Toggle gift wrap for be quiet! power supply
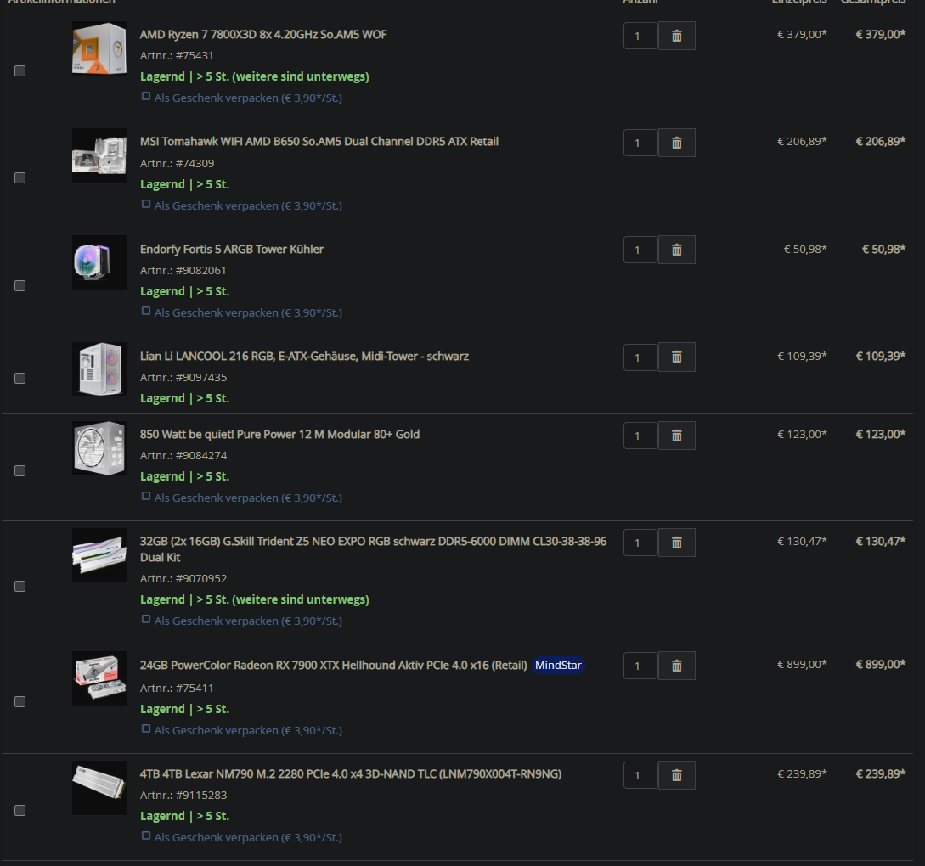Screen dimensions: 925x866 pos(146,496)
